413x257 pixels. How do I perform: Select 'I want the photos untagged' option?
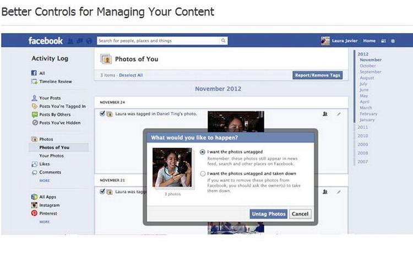tap(203, 152)
